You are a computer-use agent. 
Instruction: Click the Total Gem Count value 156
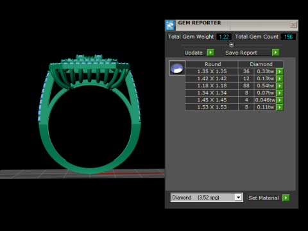[288, 37]
